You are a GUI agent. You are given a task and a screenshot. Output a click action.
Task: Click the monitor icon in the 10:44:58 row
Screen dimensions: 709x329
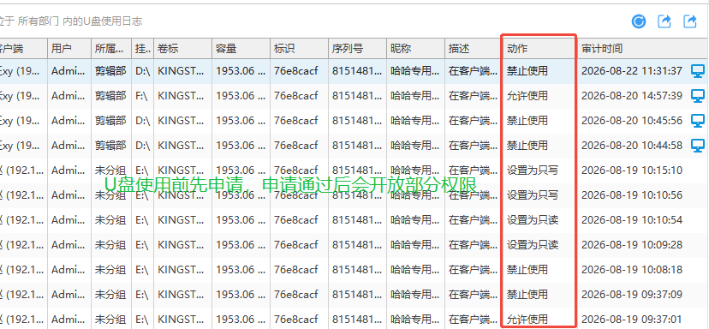click(698, 146)
